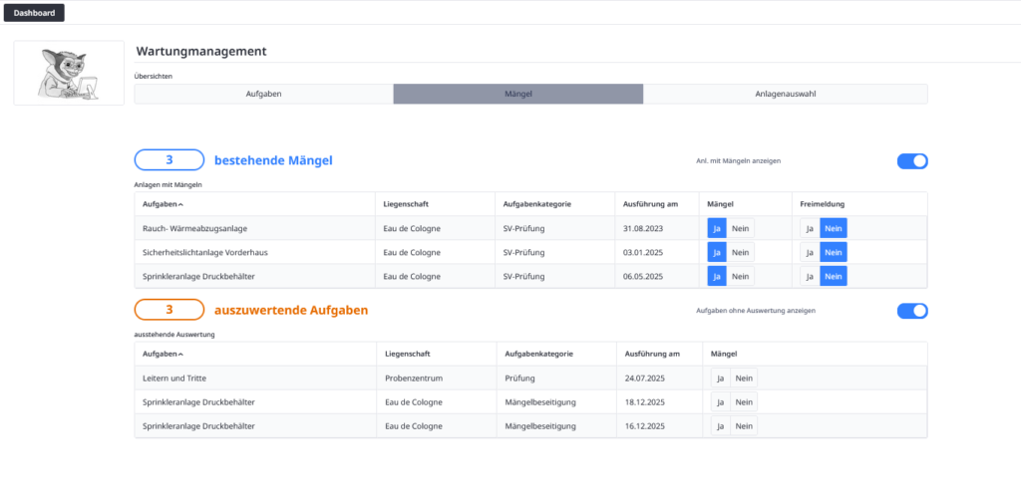
Task: Click the mascot logo image
Action: (x=68, y=73)
